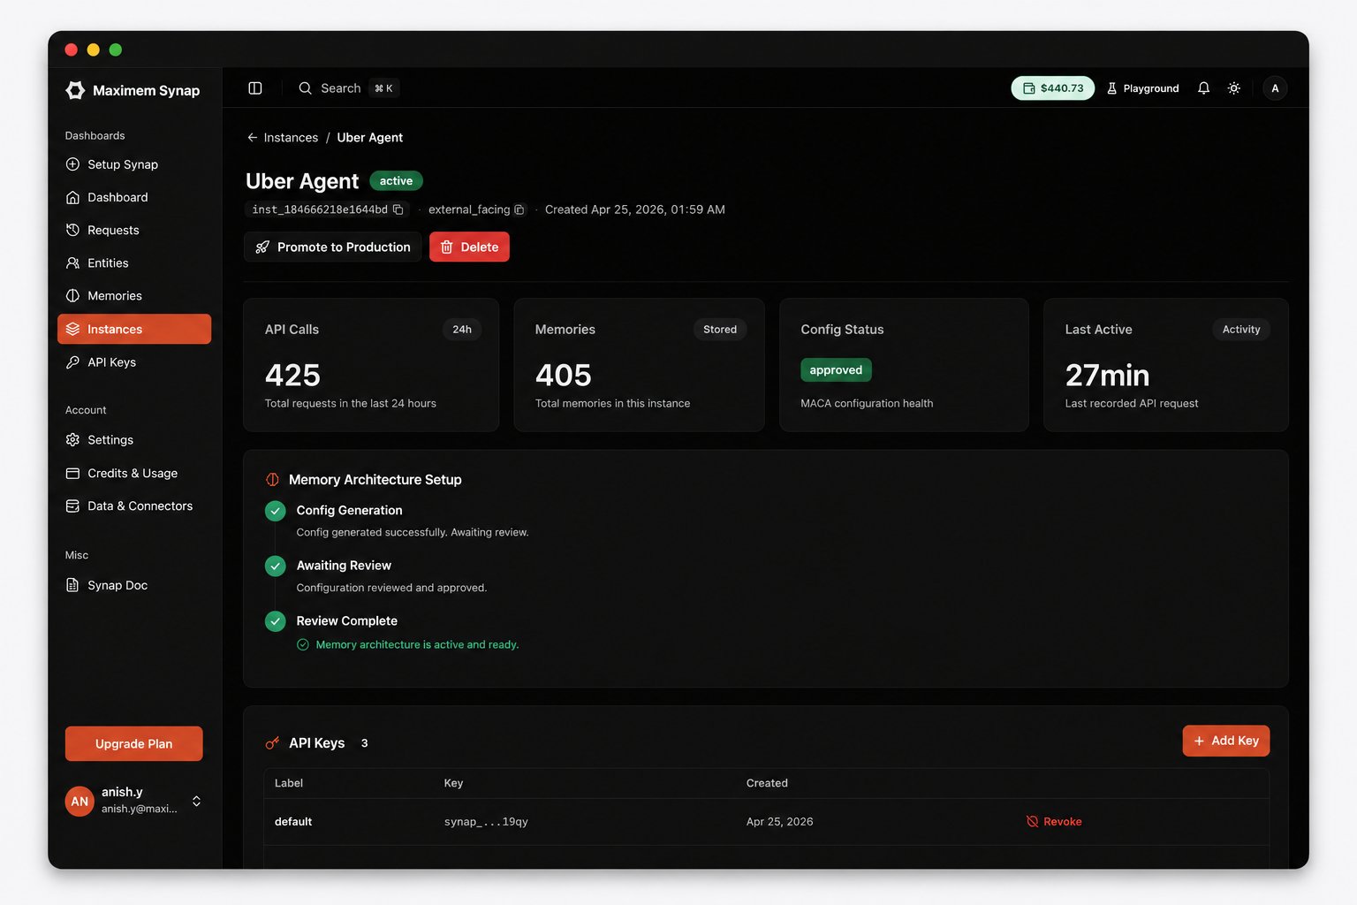1357x905 pixels.
Task: Click the Activity badge on Last Active
Action: tap(1241, 330)
